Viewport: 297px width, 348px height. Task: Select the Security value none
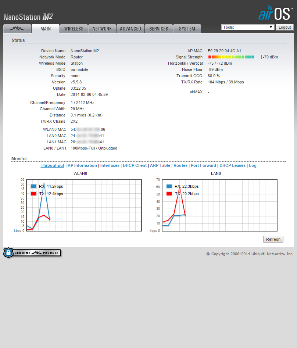tap(75, 76)
